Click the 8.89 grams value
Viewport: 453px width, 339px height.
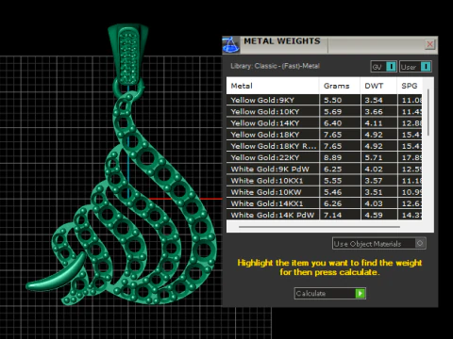(x=333, y=157)
